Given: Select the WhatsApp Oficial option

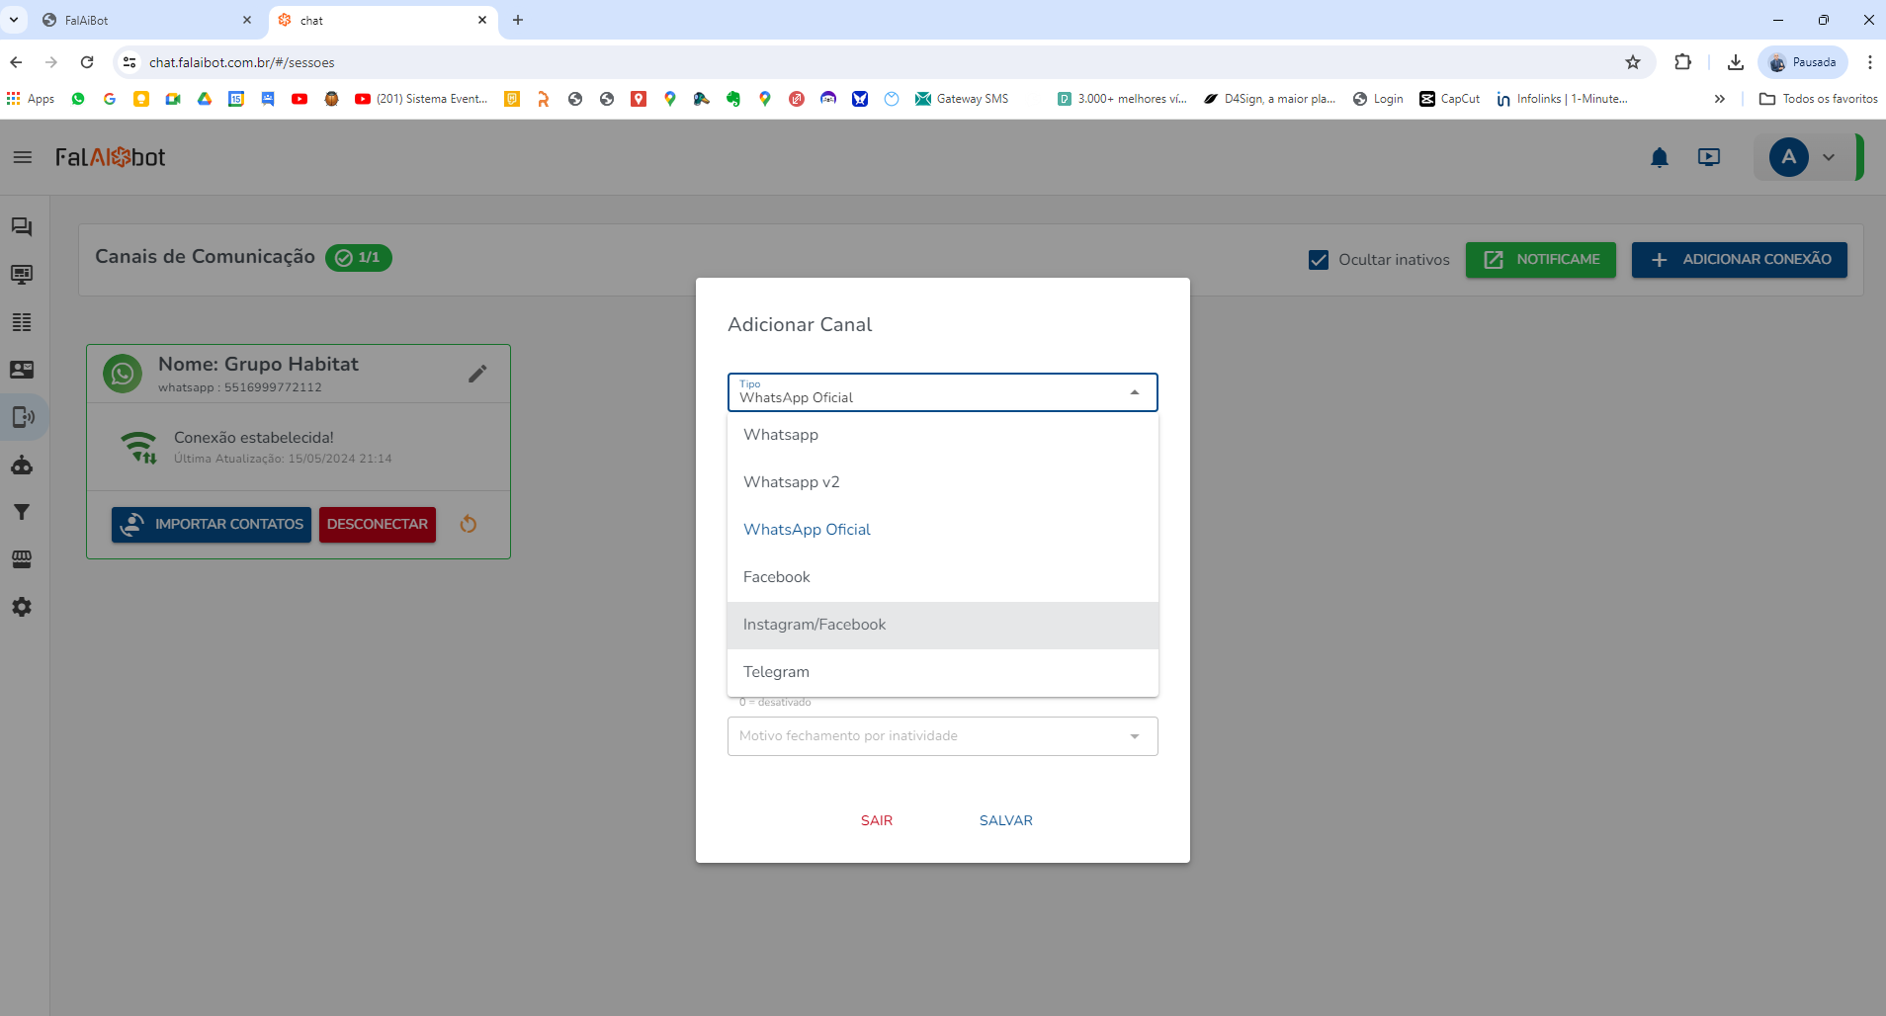Looking at the screenshot, I should 943,530.
